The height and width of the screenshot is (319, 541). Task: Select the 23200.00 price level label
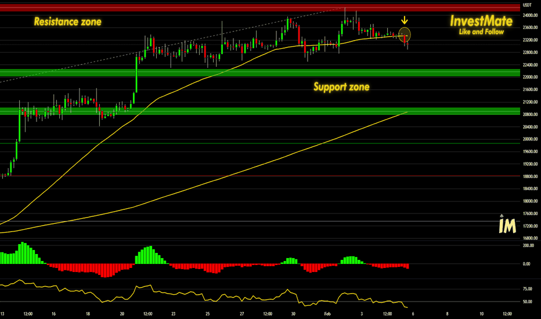coord(530,40)
